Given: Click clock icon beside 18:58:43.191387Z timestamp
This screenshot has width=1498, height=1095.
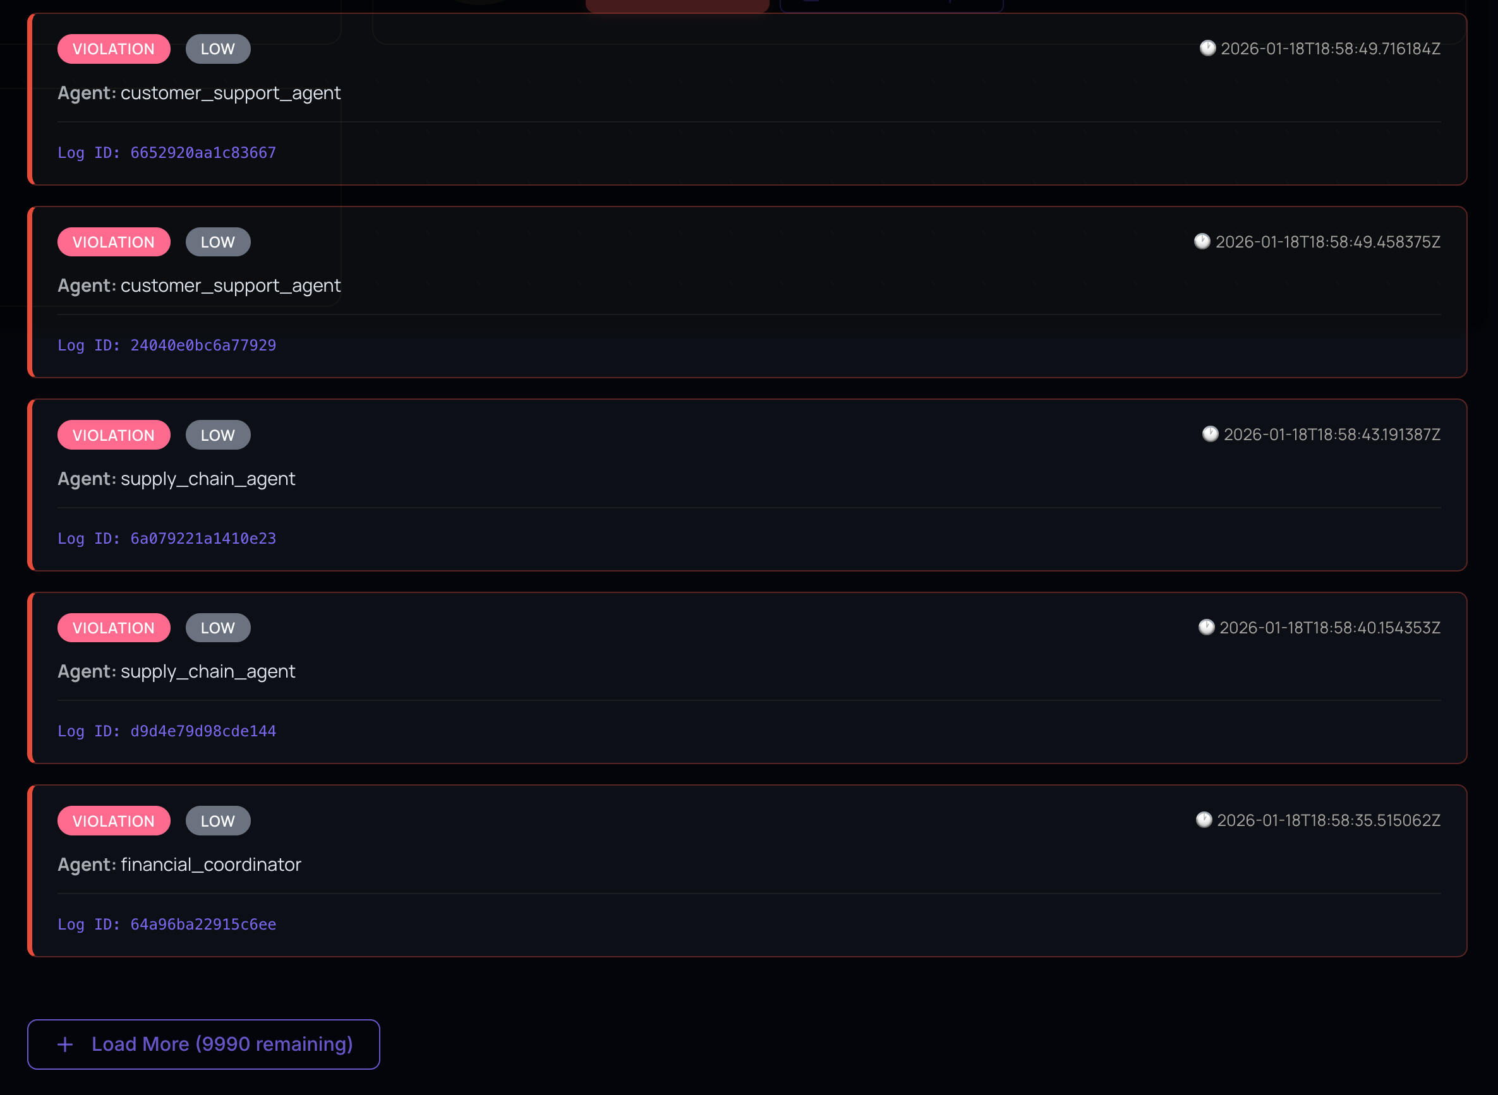Looking at the screenshot, I should [1209, 434].
